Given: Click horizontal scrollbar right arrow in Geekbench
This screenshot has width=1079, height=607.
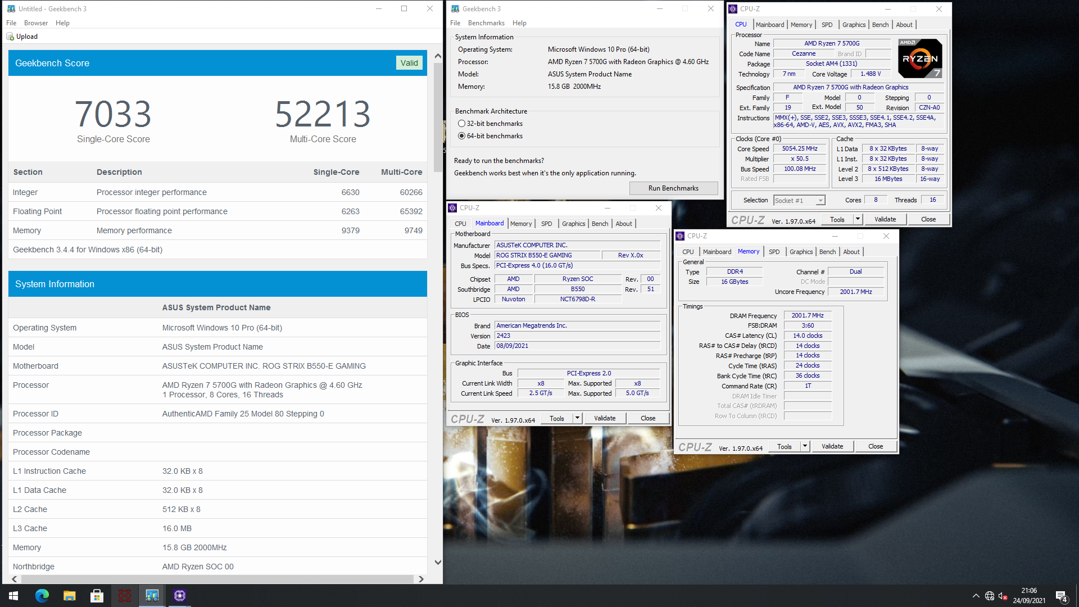Looking at the screenshot, I should click(421, 579).
